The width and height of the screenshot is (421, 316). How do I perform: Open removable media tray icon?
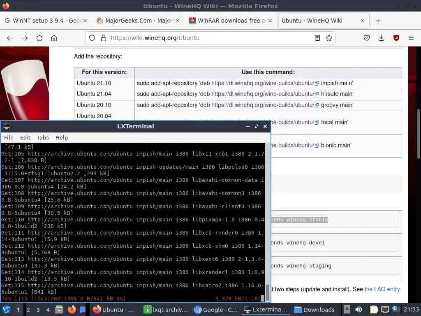(x=347, y=309)
